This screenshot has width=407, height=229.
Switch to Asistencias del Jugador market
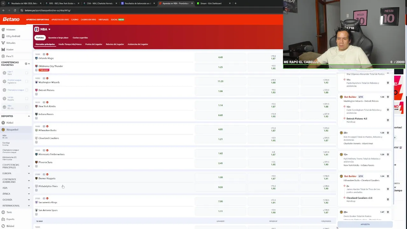[138, 44]
